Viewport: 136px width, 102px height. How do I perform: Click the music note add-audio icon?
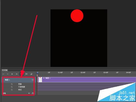pos(33,93)
